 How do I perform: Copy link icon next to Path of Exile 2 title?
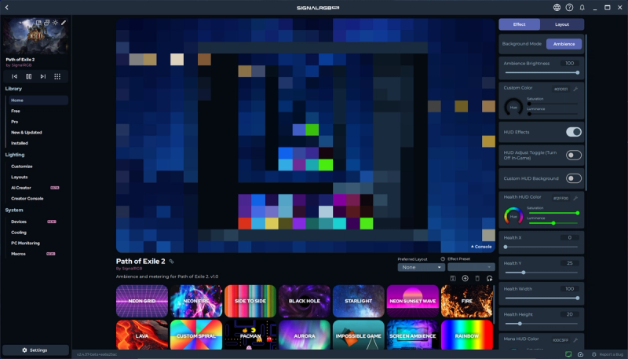pyautogui.click(x=171, y=262)
